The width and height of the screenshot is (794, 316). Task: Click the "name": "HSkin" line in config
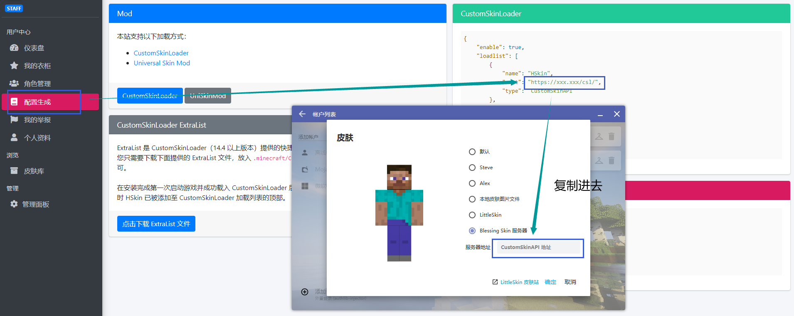point(527,74)
